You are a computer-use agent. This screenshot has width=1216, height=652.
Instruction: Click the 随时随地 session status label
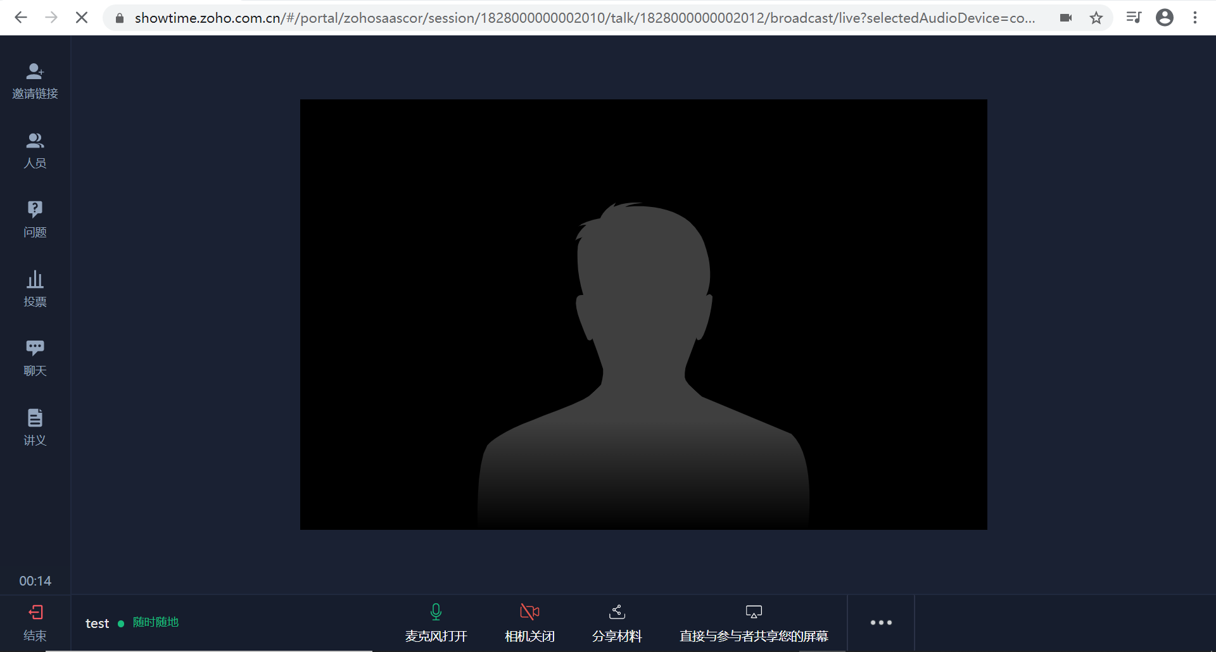155,622
